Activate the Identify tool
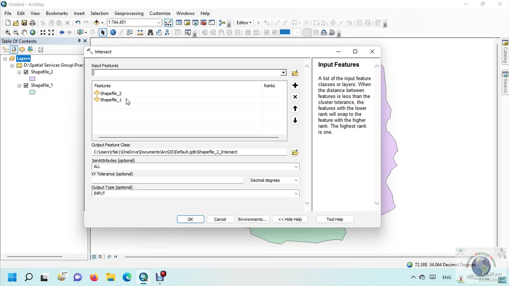 pos(113,32)
